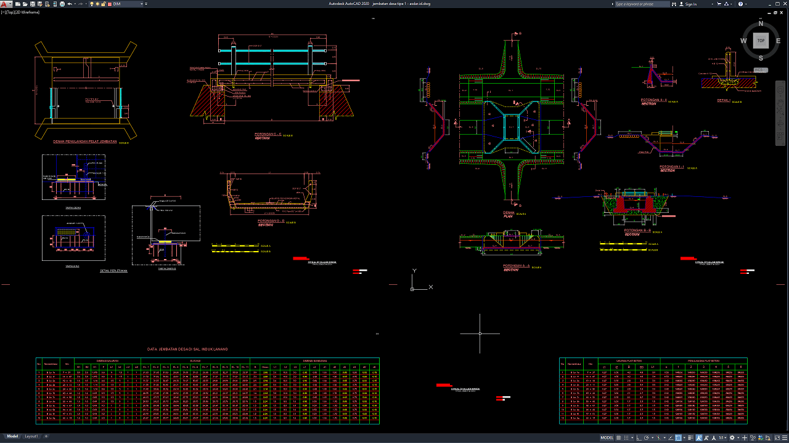The width and height of the screenshot is (789, 443).
Task: Switch to the Layout1 tab
Action: click(x=31, y=436)
